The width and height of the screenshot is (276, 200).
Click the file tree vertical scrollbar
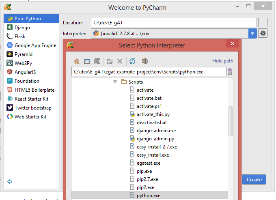coord(231,121)
